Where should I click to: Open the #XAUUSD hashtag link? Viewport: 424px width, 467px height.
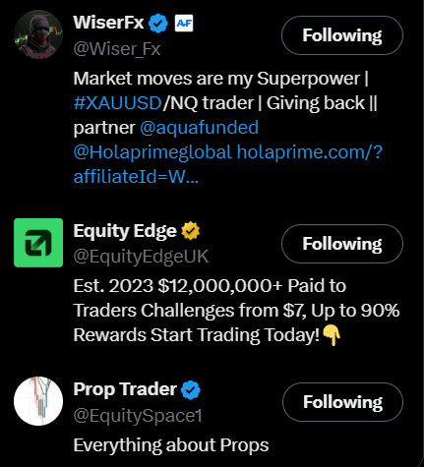[118, 103]
